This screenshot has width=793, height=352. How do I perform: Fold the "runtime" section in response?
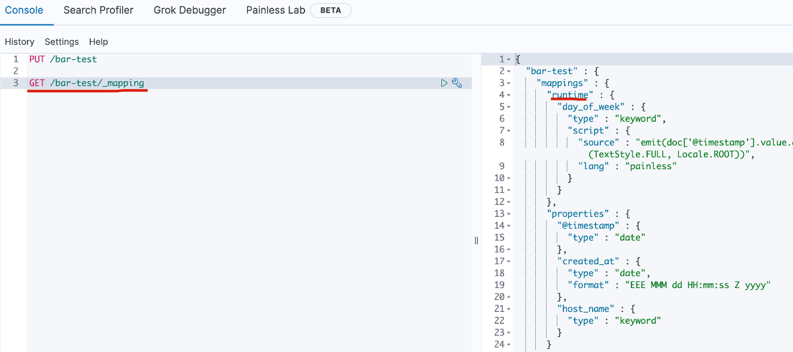(x=508, y=95)
